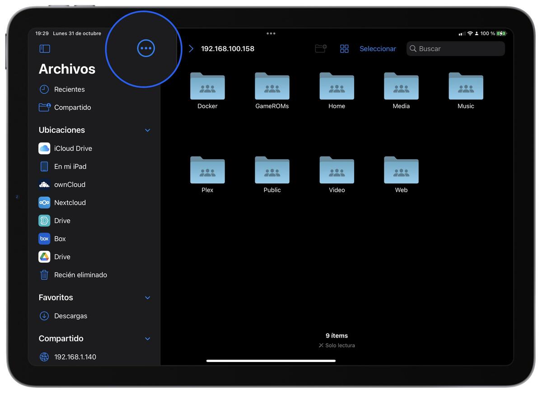Open the Compartido shared folder entry
Image resolution: width=542 pixels, height=394 pixels.
tap(94, 107)
